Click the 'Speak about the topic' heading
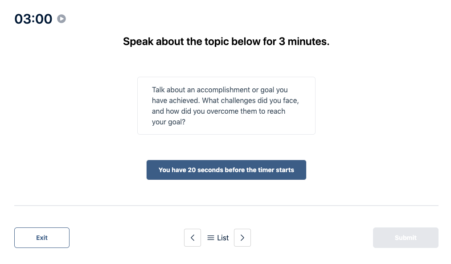This screenshot has height=264, width=451. [x=226, y=41]
